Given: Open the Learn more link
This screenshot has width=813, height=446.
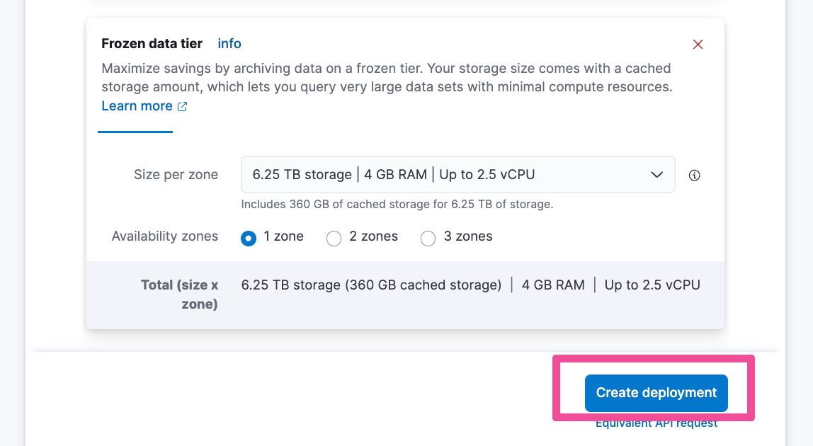Looking at the screenshot, I should pos(137,105).
